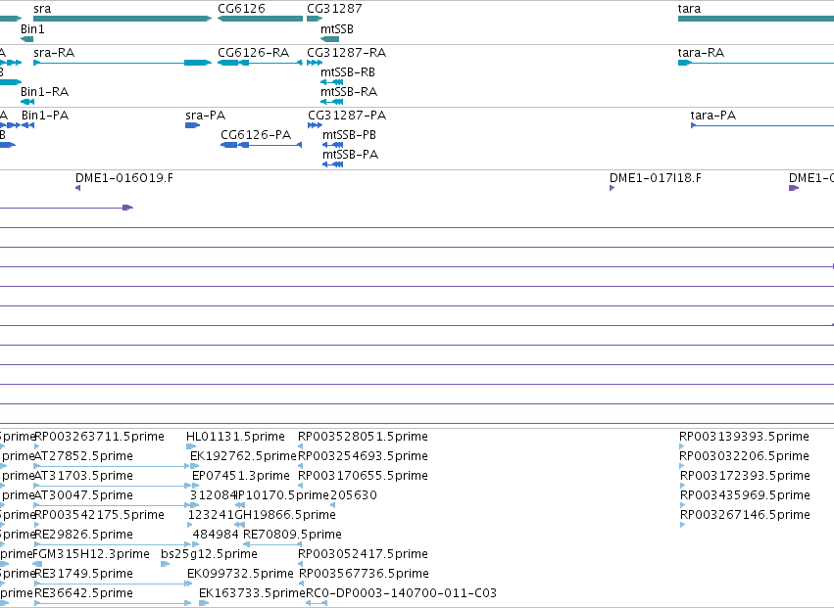
Task: Click the EK192762.5prime EST label
Action: pyautogui.click(x=243, y=456)
